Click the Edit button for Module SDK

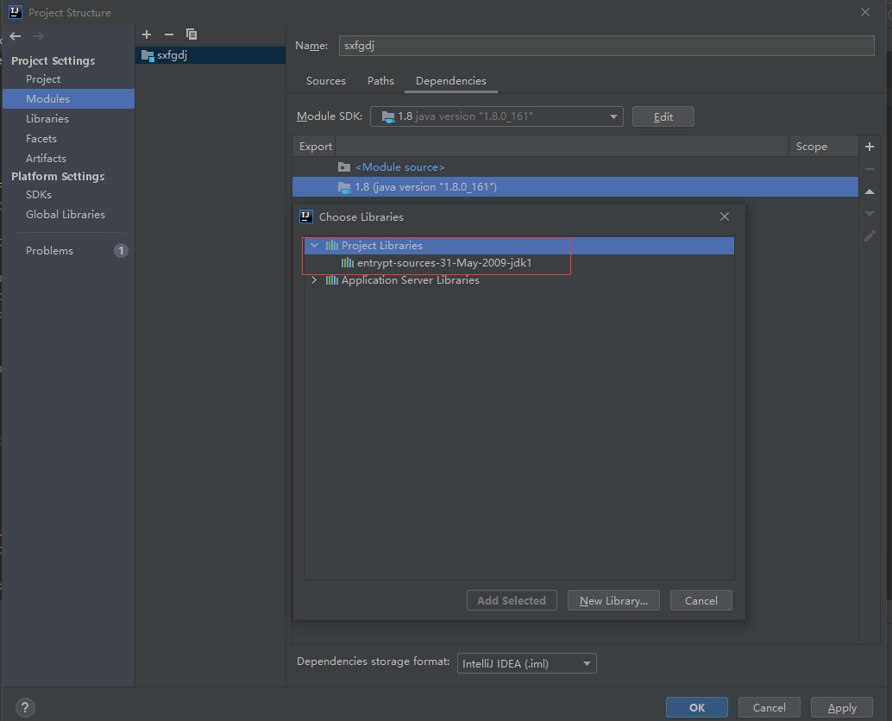(663, 116)
